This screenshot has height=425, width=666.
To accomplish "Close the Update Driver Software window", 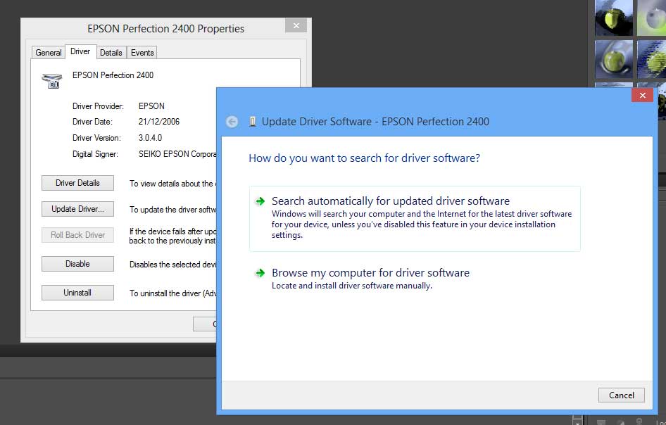I will 642,96.
